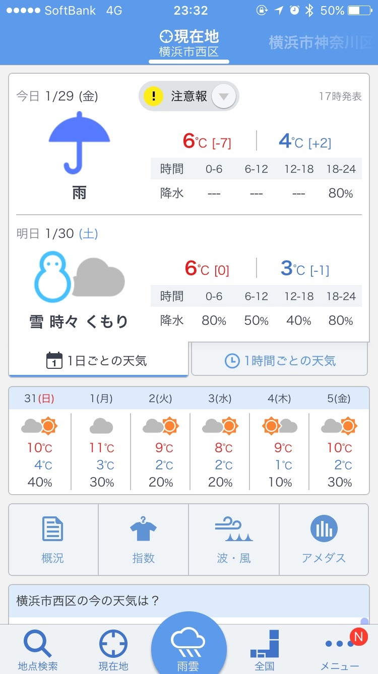Tap the 地点検索 magnifier icon
This screenshot has width=378, height=674.
[x=38, y=645]
